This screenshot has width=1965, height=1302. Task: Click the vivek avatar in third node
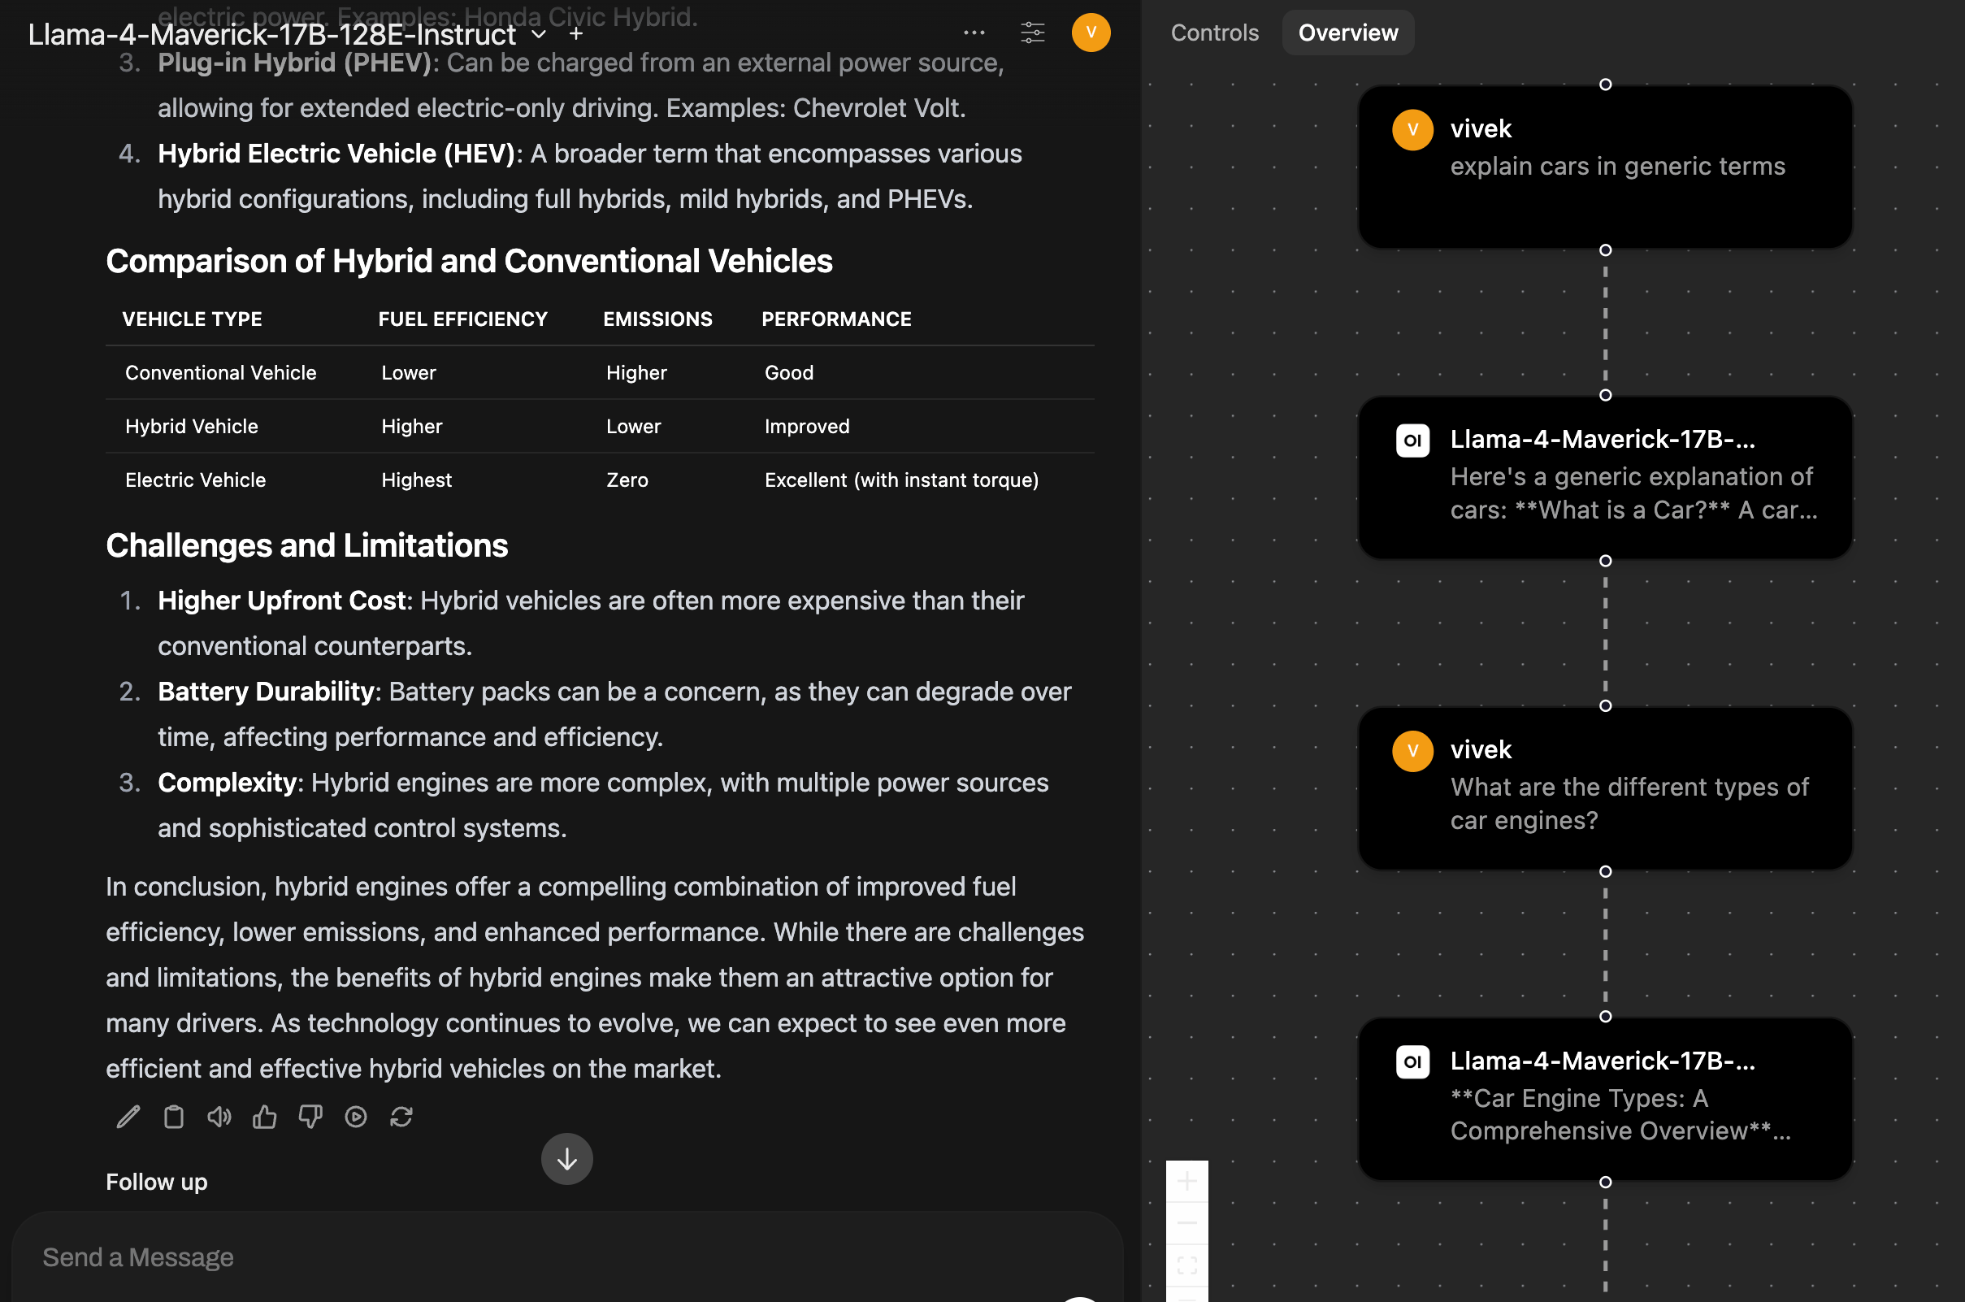click(1412, 751)
